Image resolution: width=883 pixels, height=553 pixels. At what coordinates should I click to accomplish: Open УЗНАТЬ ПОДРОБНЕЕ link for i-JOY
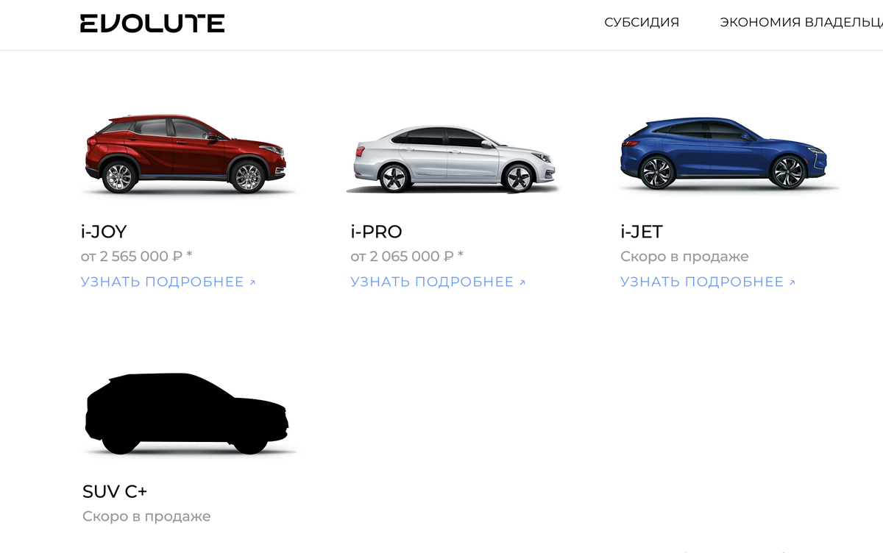click(169, 282)
